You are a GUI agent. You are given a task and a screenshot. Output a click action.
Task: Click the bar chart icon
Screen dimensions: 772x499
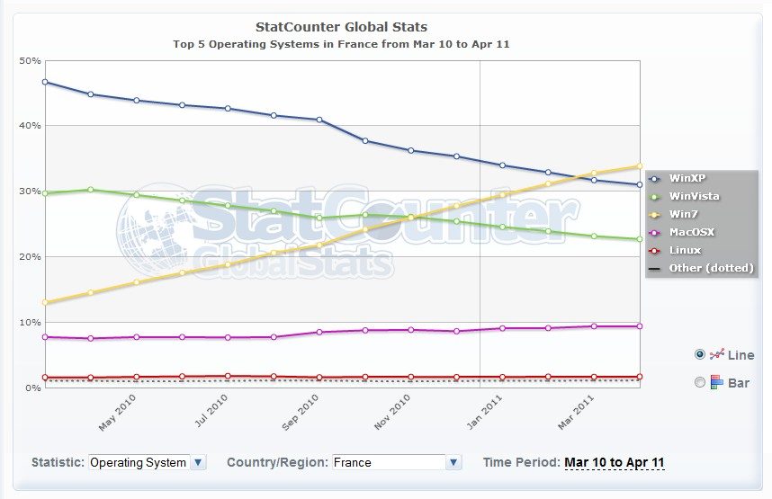click(717, 382)
